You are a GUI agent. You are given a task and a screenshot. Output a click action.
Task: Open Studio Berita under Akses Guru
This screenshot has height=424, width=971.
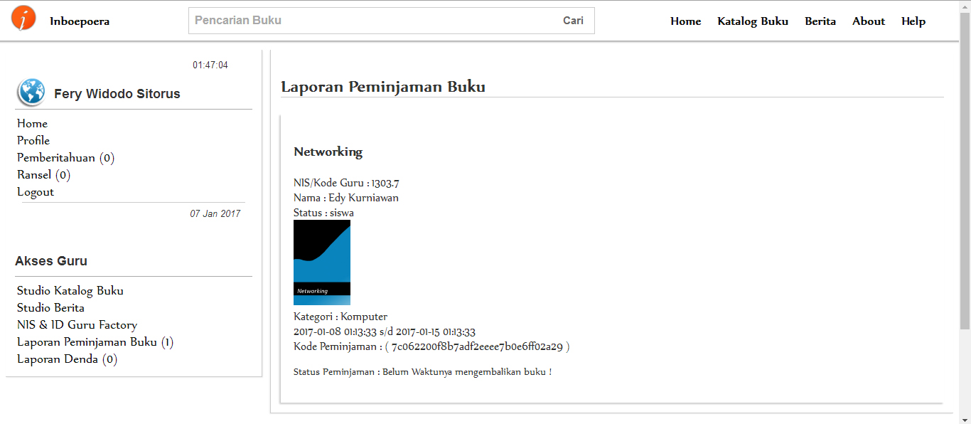click(50, 307)
